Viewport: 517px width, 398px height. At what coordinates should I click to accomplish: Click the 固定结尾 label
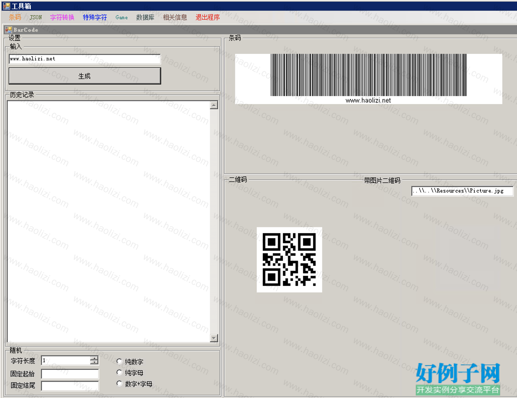point(23,385)
